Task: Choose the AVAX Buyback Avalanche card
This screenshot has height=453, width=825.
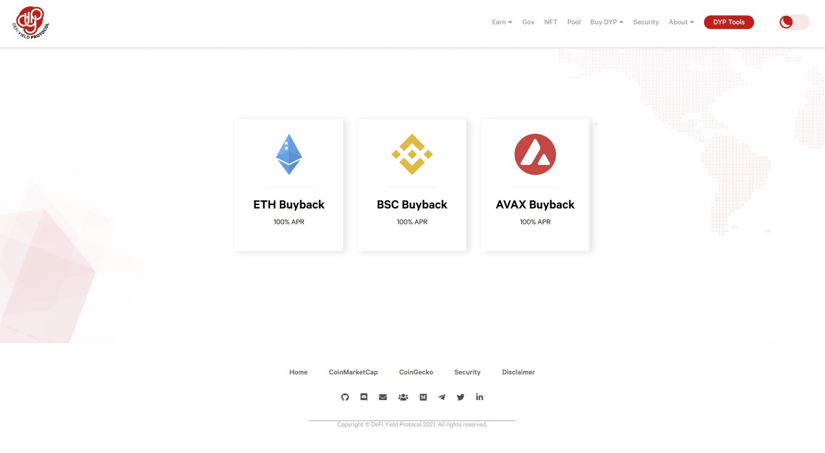Action: pyautogui.click(x=535, y=185)
